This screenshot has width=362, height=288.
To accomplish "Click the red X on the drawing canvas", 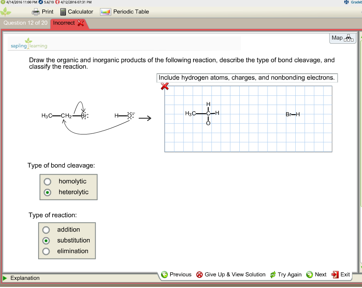I will point(165,86).
